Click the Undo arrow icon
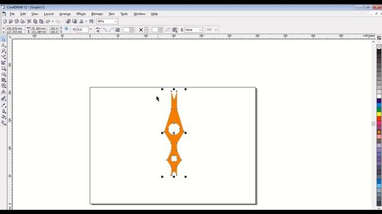 tap(48, 21)
